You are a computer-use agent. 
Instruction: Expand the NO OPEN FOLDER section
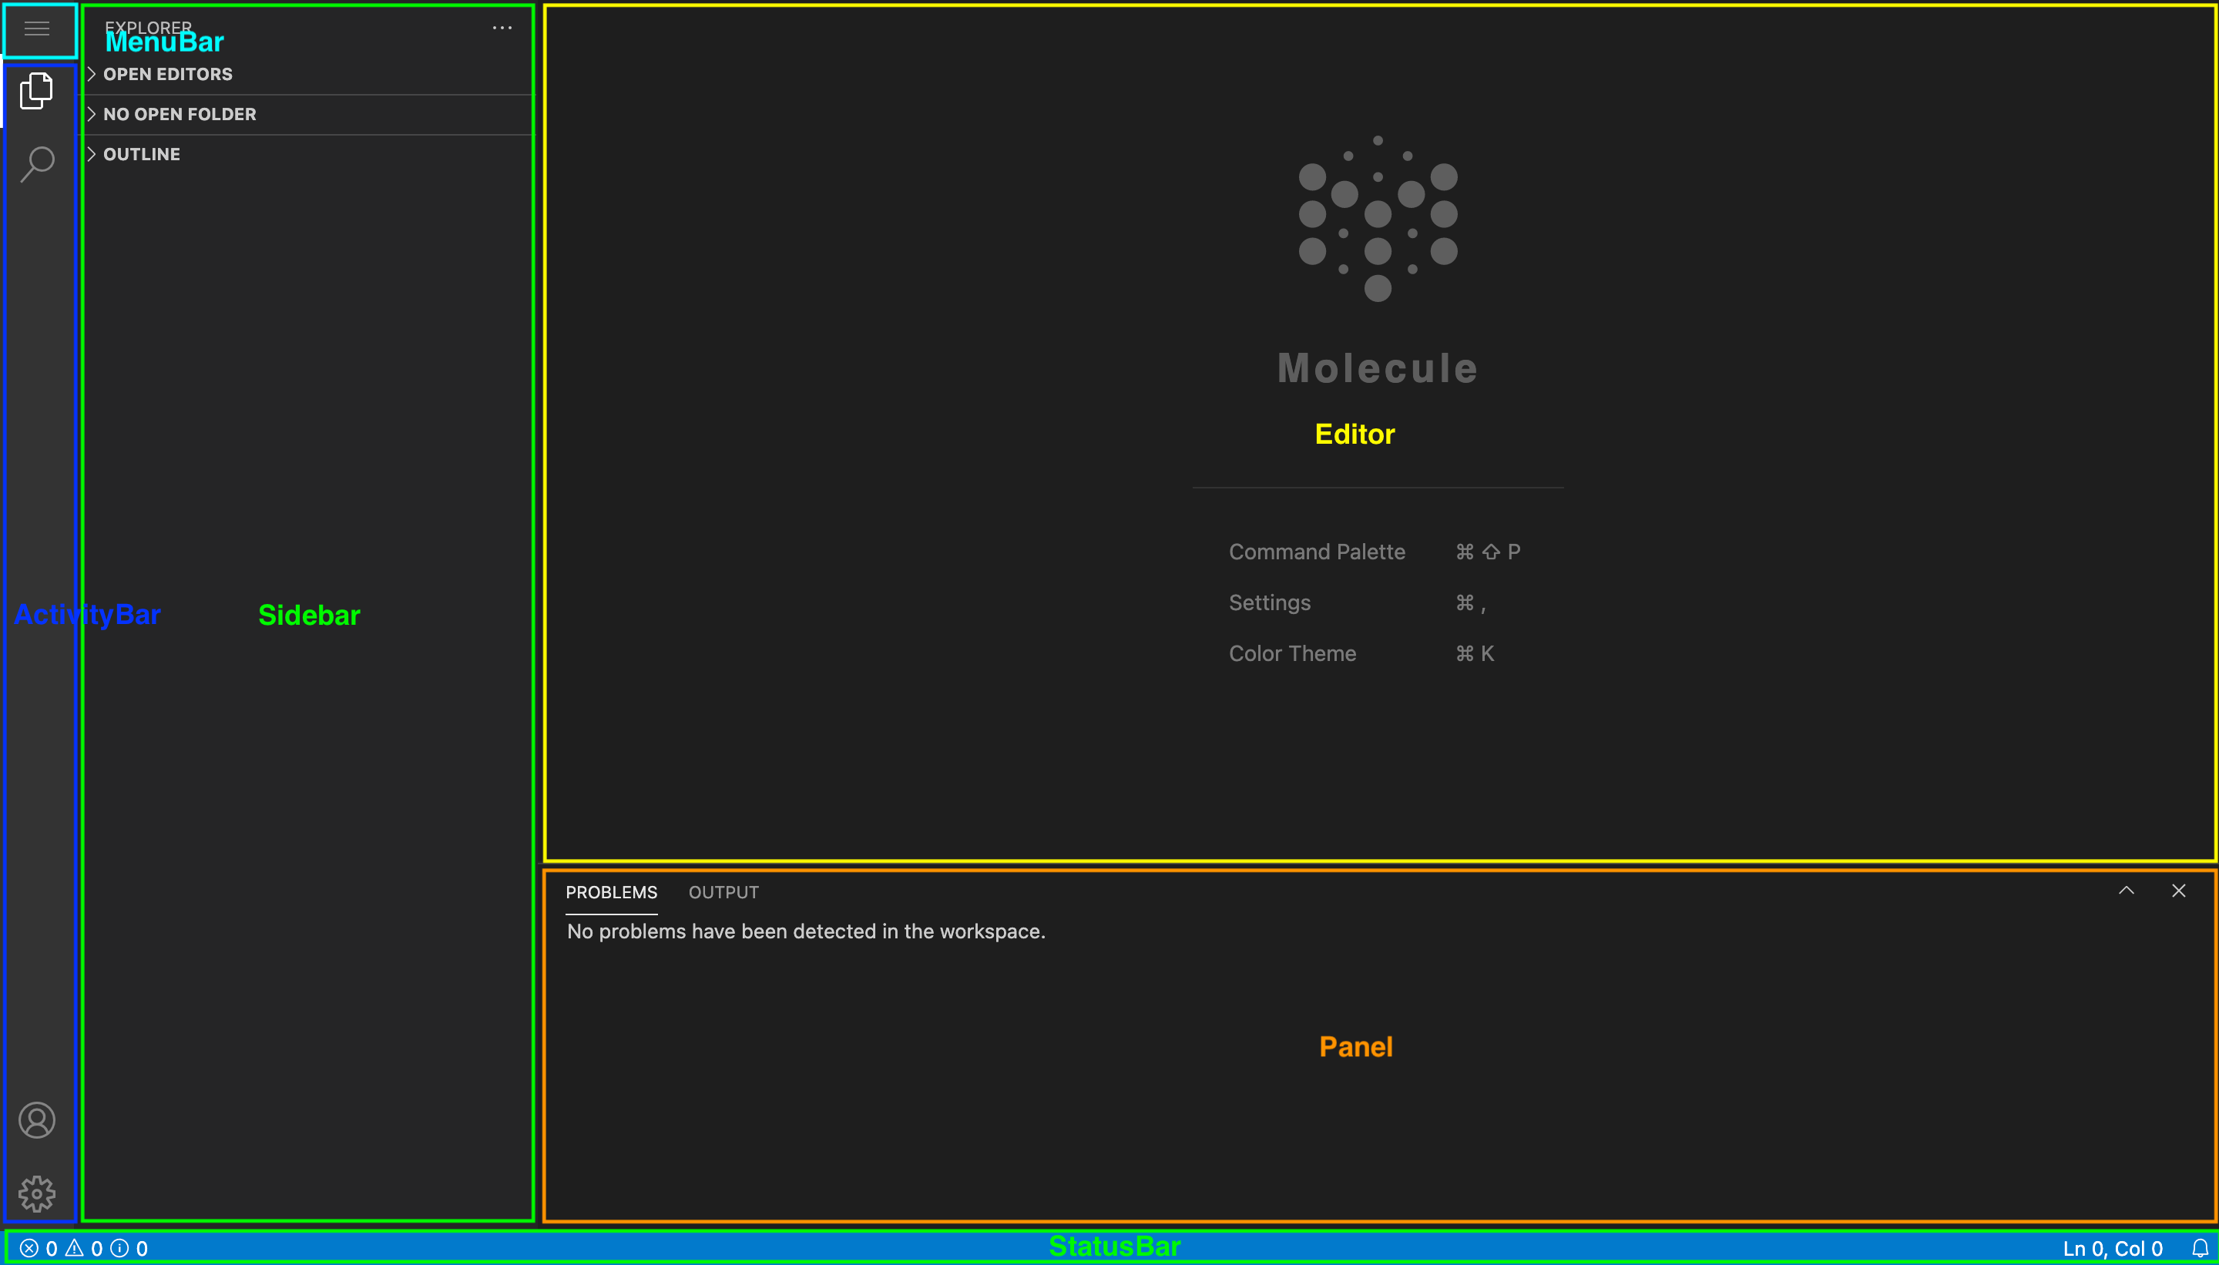coord(179,114)
